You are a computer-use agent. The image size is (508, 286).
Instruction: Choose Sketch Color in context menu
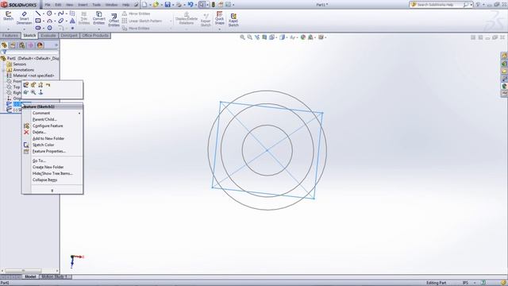tap(43, 145)
